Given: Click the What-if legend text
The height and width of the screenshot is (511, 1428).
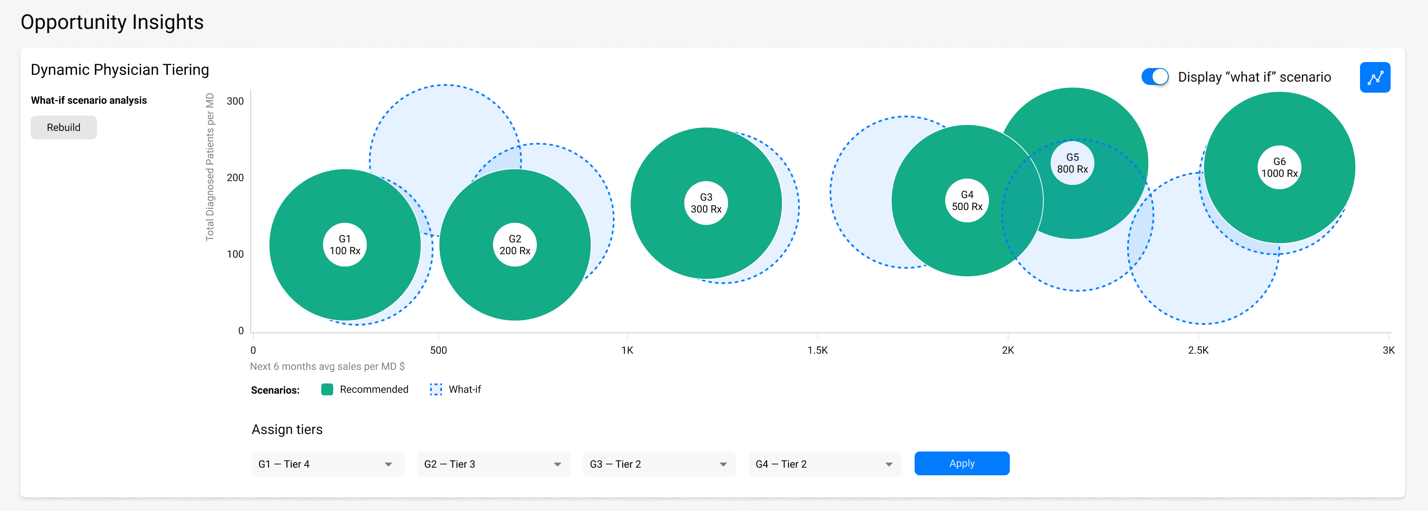Looking at the screenshot, I should (x=465, y=389).
